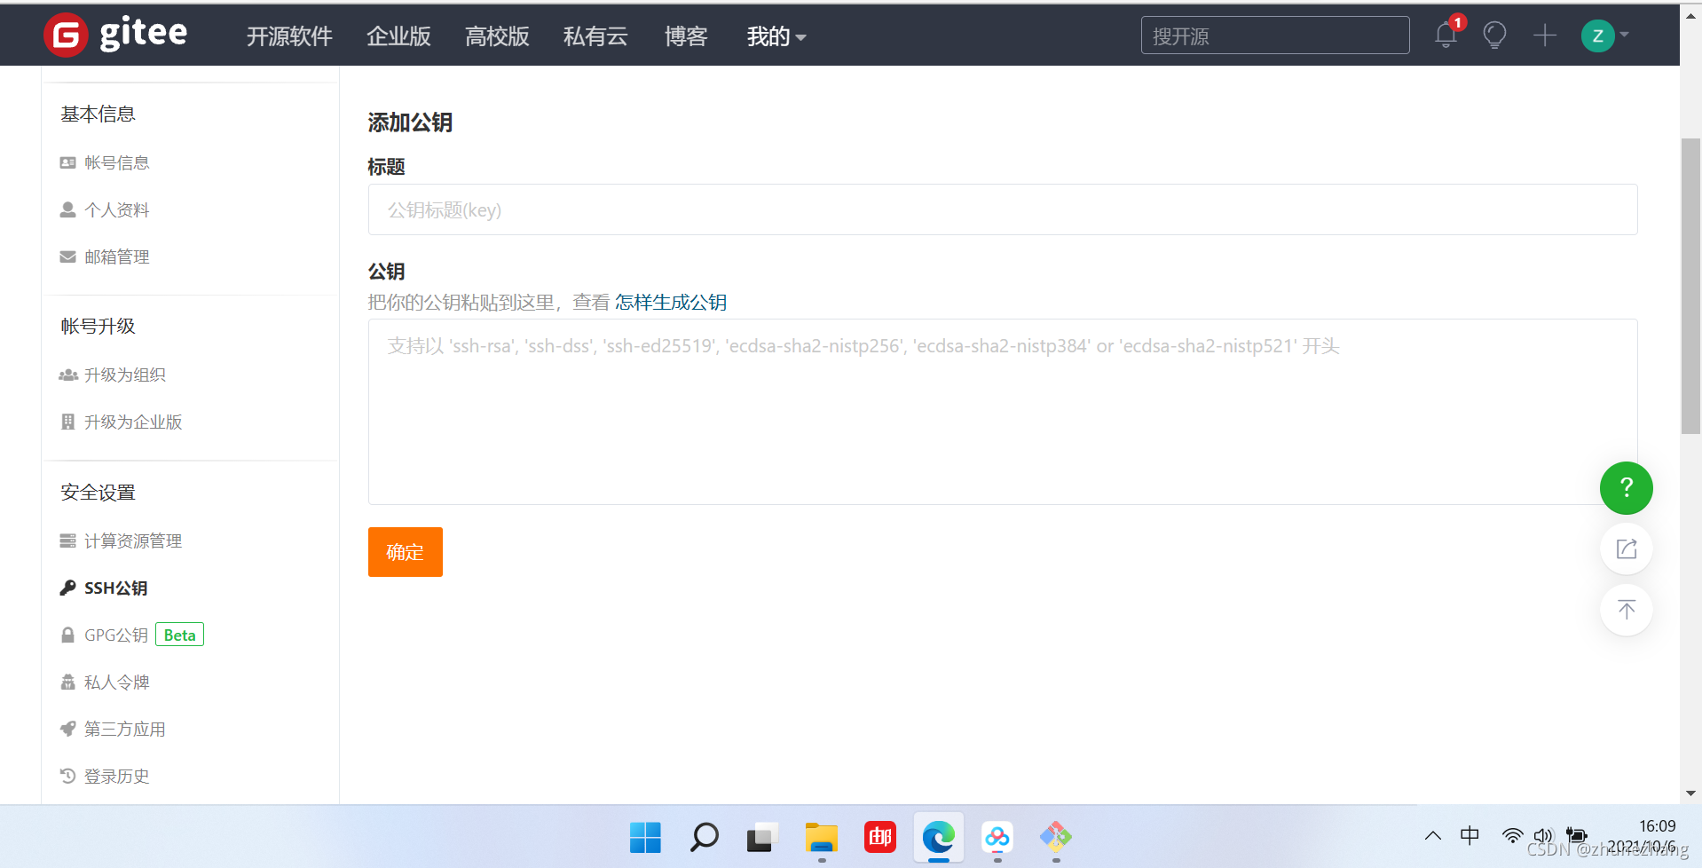This screenshot has width=1702, height=868.
Task: Open the 私人令牌 sidebar entry
Action: (115, 681)
